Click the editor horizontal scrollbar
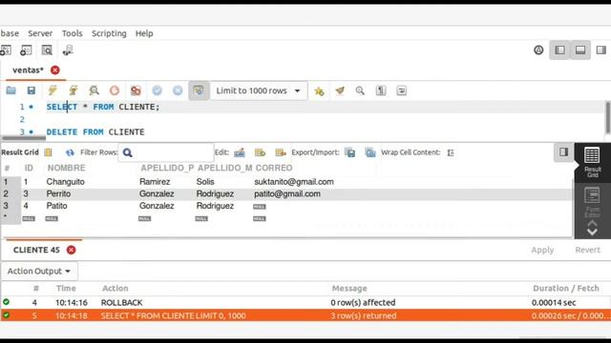The height and width of the screenshot is (343, 611). (24, 137)
